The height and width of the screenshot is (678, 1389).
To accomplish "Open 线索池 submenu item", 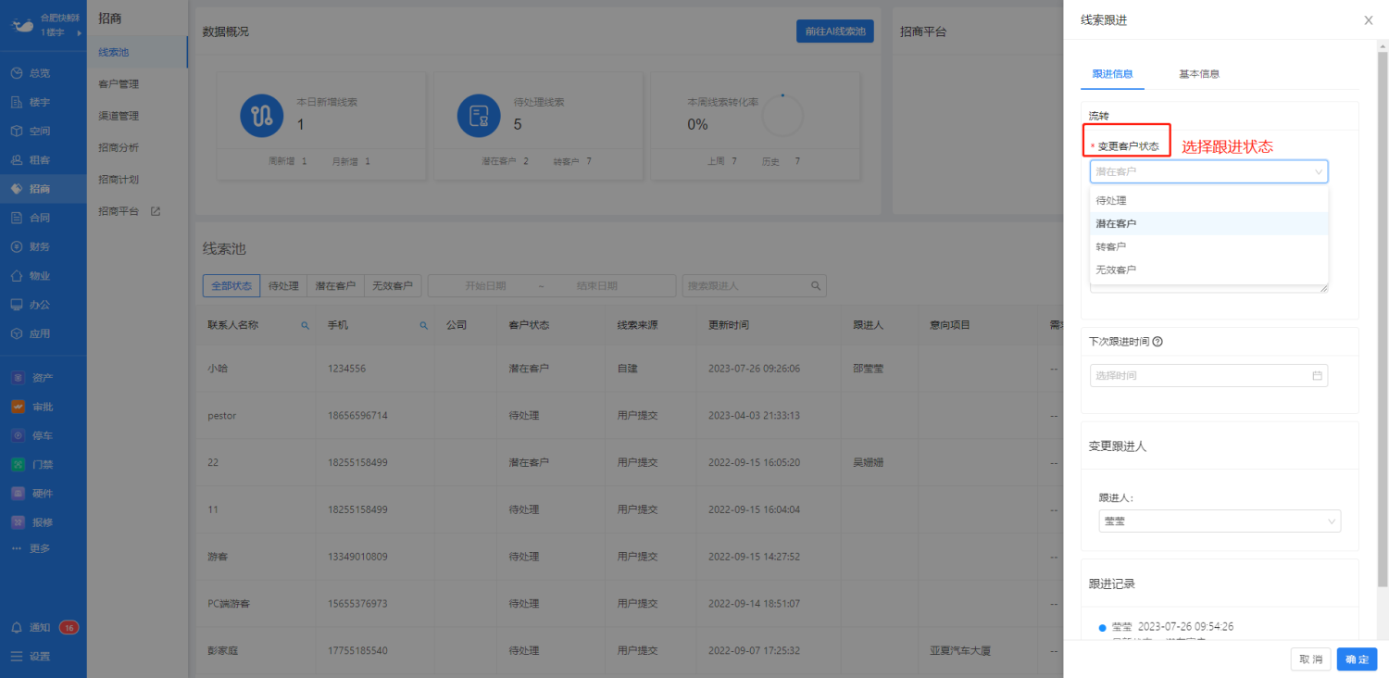I will [x=137, y=52].
